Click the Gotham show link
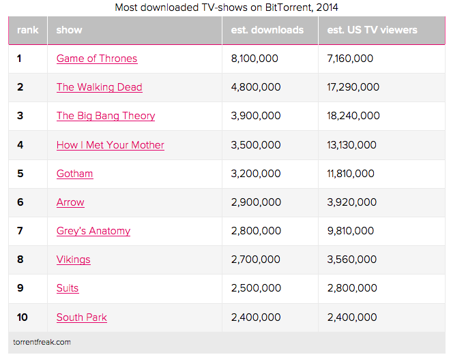 [74, 174]
